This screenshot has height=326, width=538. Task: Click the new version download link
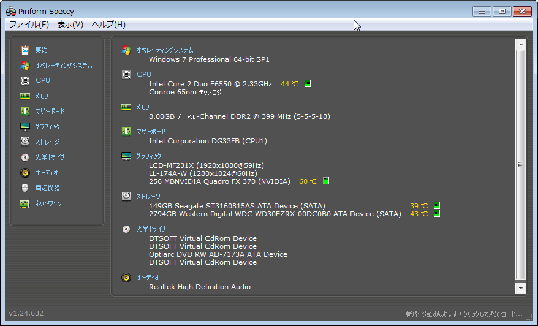(x=464, y=314)
